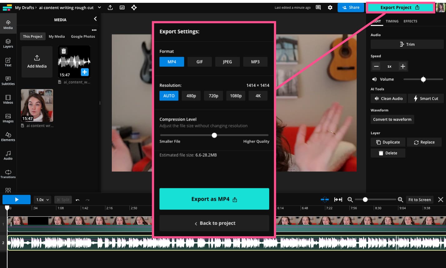Click Convert to waveform
Image resolution: width=446 pixels, height=268 pixels.
pos(392,120)
